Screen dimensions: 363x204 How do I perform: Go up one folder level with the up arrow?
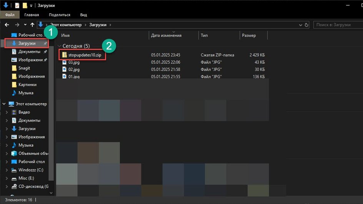(32, 25)
